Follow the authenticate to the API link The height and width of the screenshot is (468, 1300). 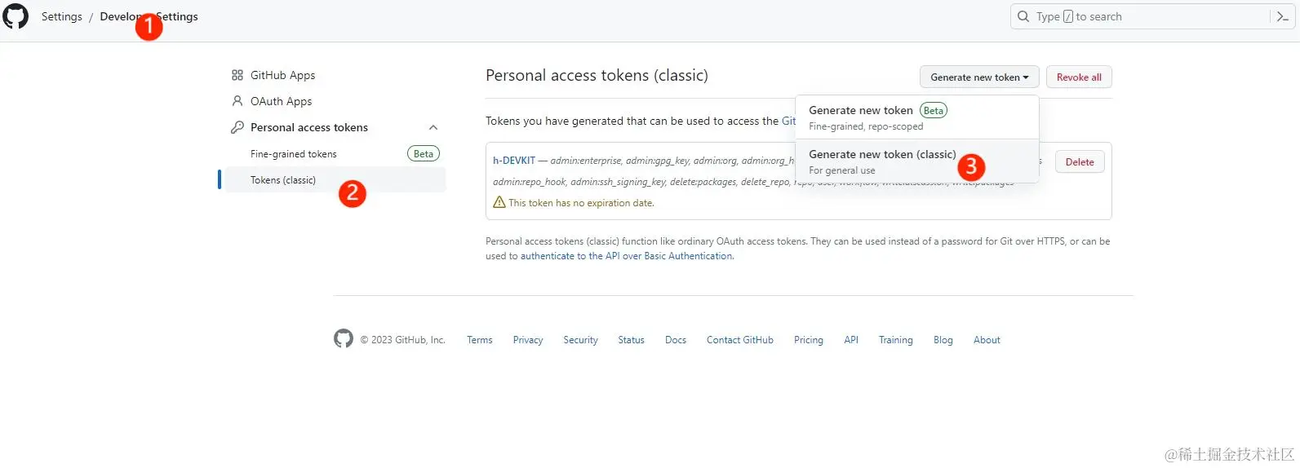(626, 256)
